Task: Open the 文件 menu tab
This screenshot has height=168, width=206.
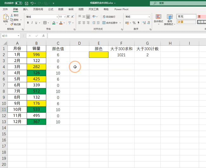Action: coord(5,9)
